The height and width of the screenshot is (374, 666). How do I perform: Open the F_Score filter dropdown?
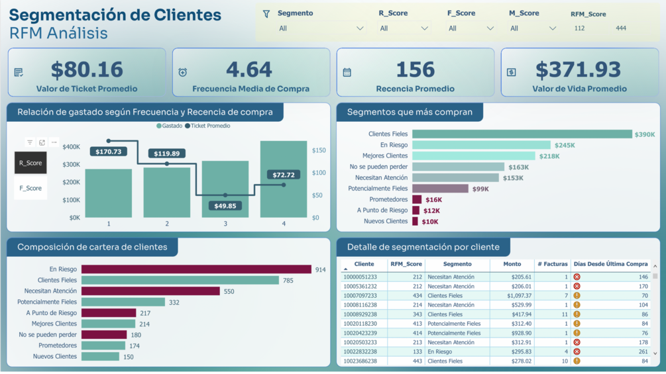pyautogui.click(x=471, y=28)
